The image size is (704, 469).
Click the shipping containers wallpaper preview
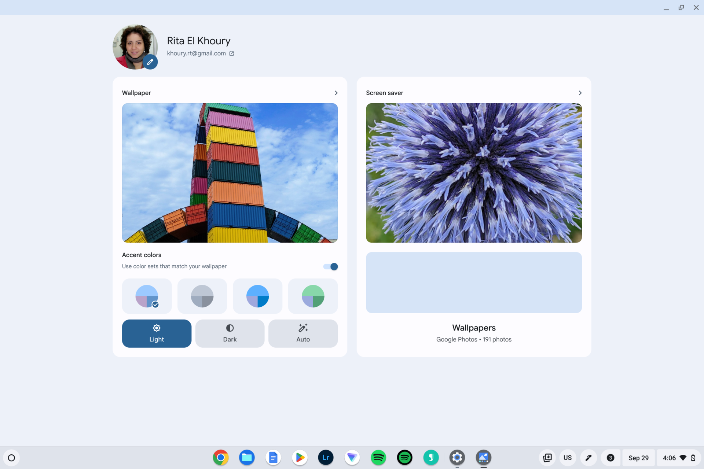point(230,173)
